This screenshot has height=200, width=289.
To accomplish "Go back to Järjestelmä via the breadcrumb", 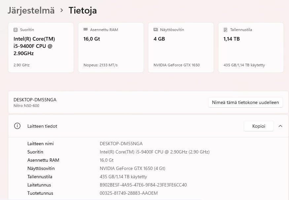I will [x=31, y=11].
